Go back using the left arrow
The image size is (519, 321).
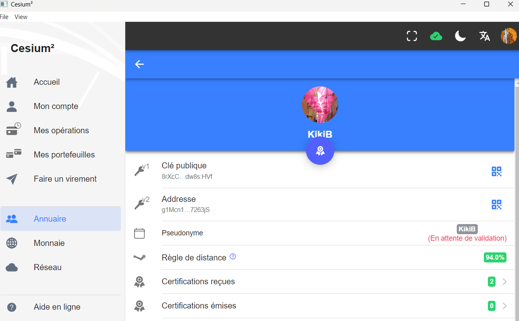[x=139, y=64]
